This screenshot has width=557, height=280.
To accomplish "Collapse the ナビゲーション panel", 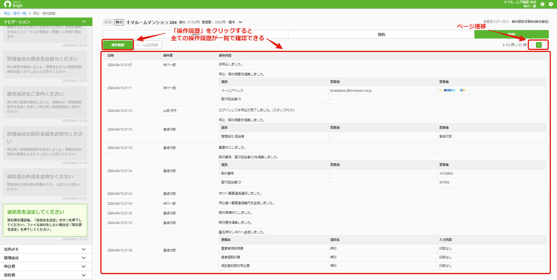I will pos(84,22).
